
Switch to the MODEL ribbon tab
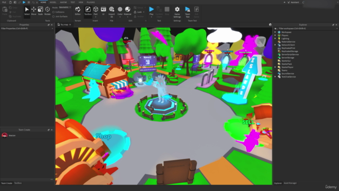pyautogui.click(x=53, y=2)
